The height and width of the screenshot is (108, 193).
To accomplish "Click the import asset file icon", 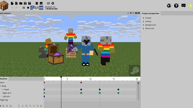I will pyautogui.click(x=16, y=3).
